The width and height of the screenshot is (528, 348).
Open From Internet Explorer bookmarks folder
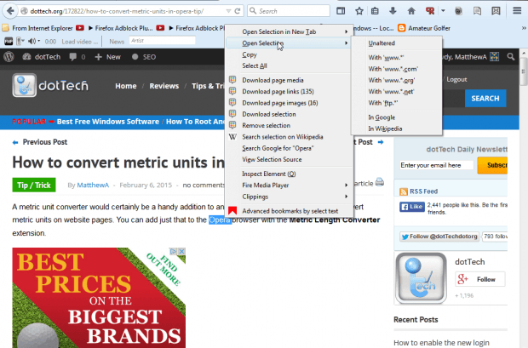point(37,28)
